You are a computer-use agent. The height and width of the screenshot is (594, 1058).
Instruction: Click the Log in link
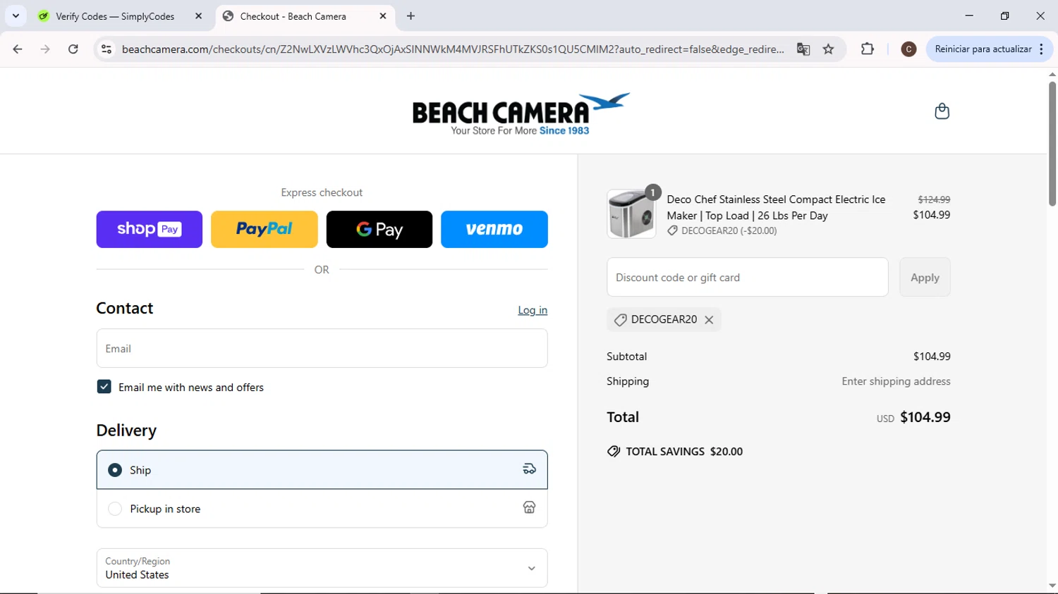(533, 310)
